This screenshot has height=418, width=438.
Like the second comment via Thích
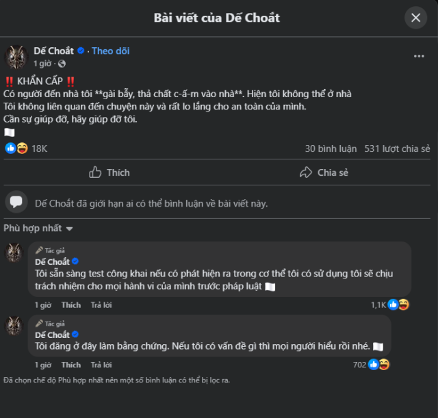click(x=70, y=365)
